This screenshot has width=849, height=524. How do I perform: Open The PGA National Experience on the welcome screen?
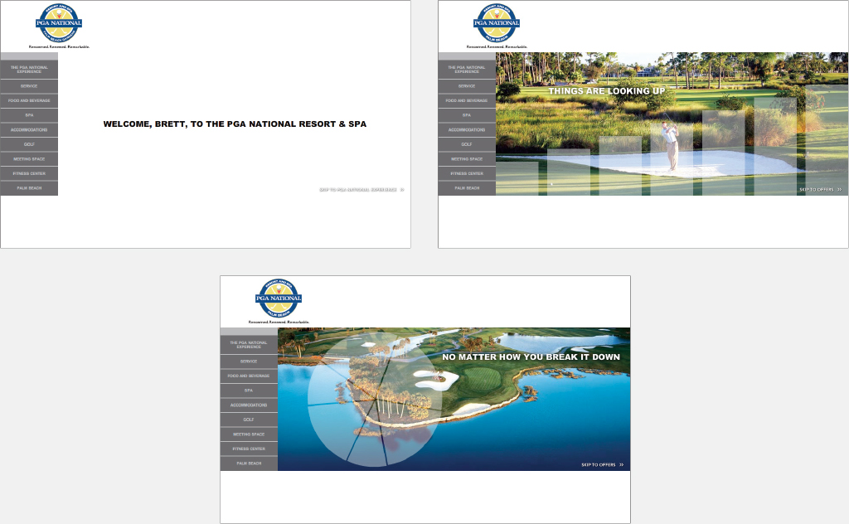[x=29, y=70]
